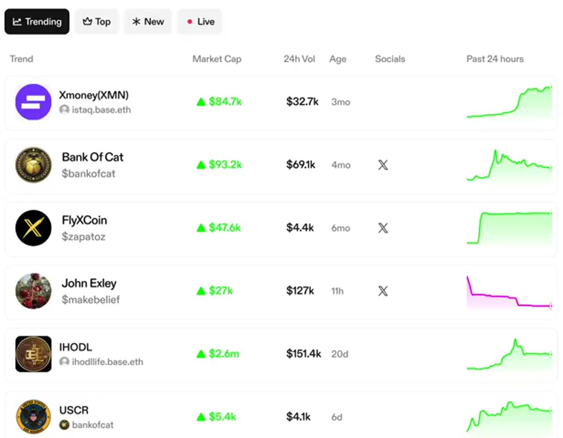Screen dimensions: 563x438
Task: Open John Exley's X social link
Action: [383, 291]
